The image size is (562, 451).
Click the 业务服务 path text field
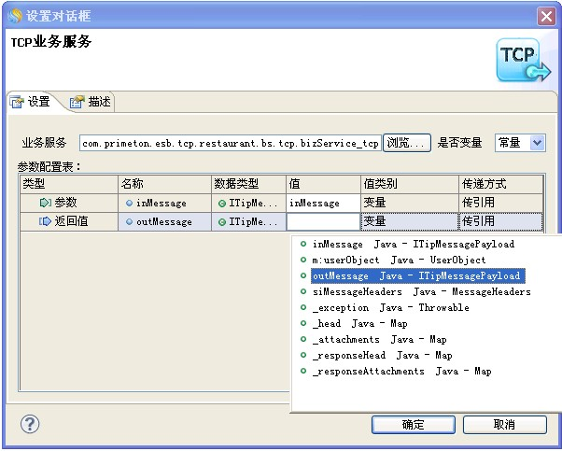(230, 143)
